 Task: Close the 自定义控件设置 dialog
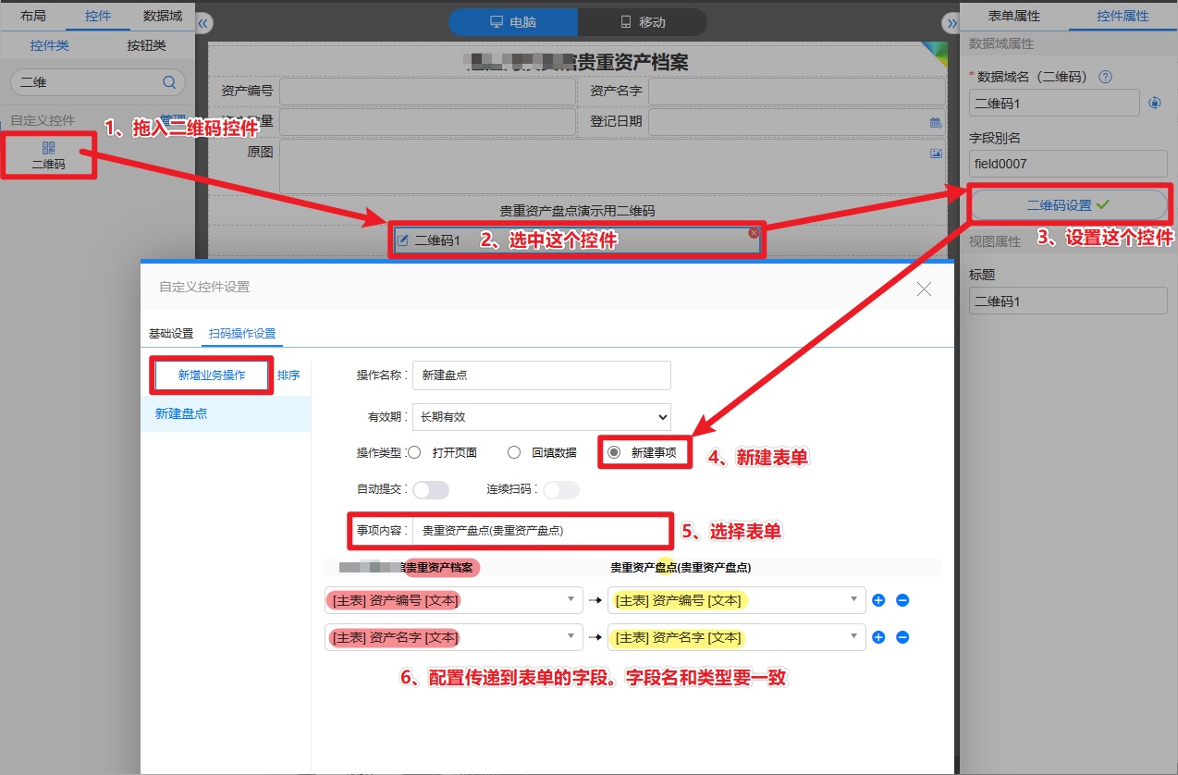[x=924, y=289]
